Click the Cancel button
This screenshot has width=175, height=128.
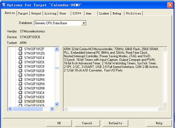[87, 123]
